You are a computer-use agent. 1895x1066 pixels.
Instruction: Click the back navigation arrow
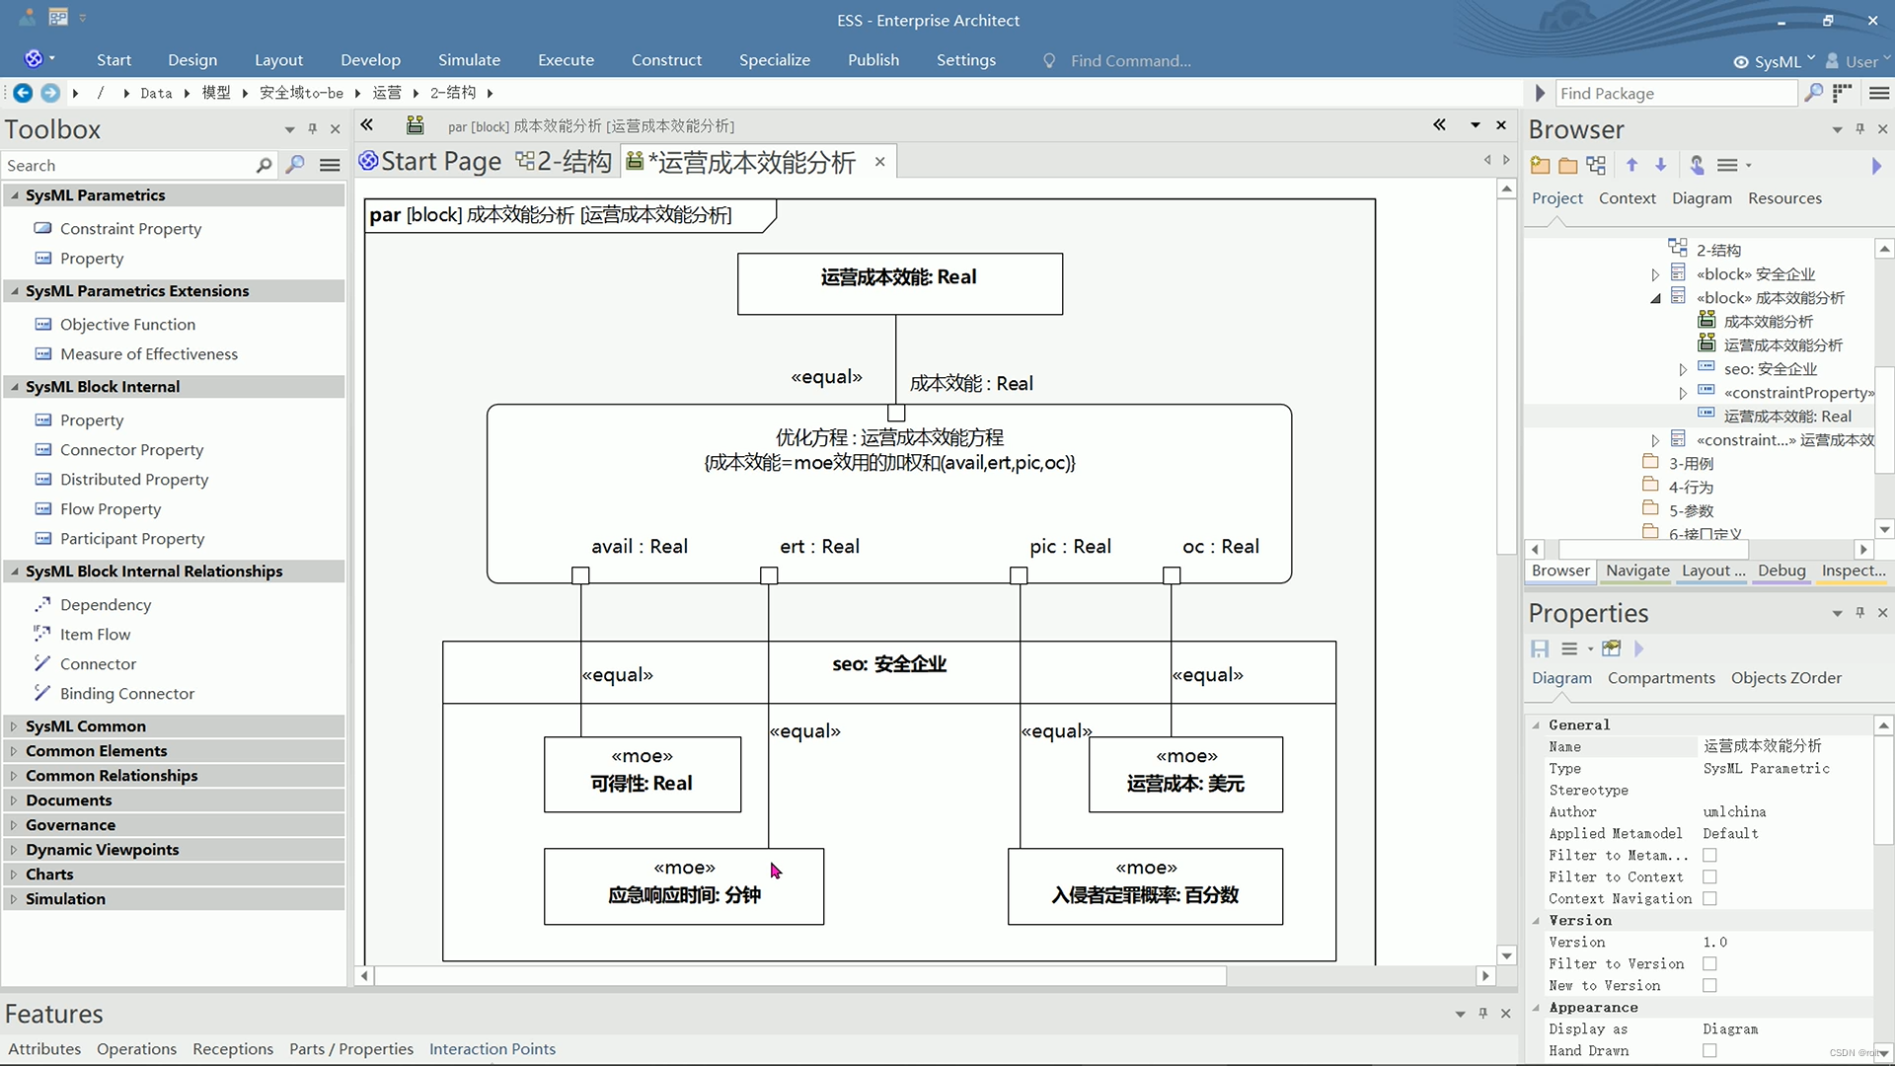pyautogui.click(x=22, y=93)
